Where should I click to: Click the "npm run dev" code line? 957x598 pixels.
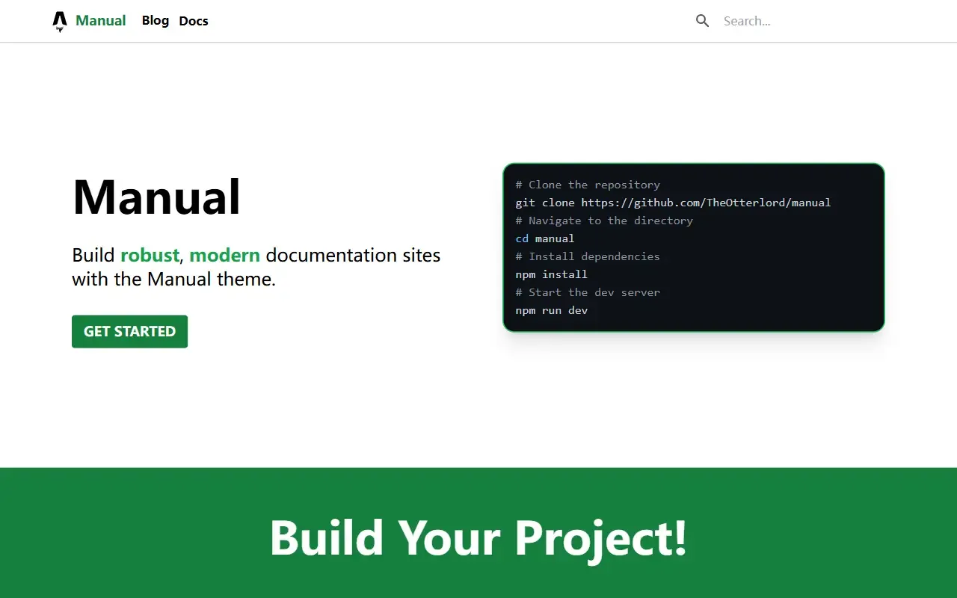(x=552, y=310)
